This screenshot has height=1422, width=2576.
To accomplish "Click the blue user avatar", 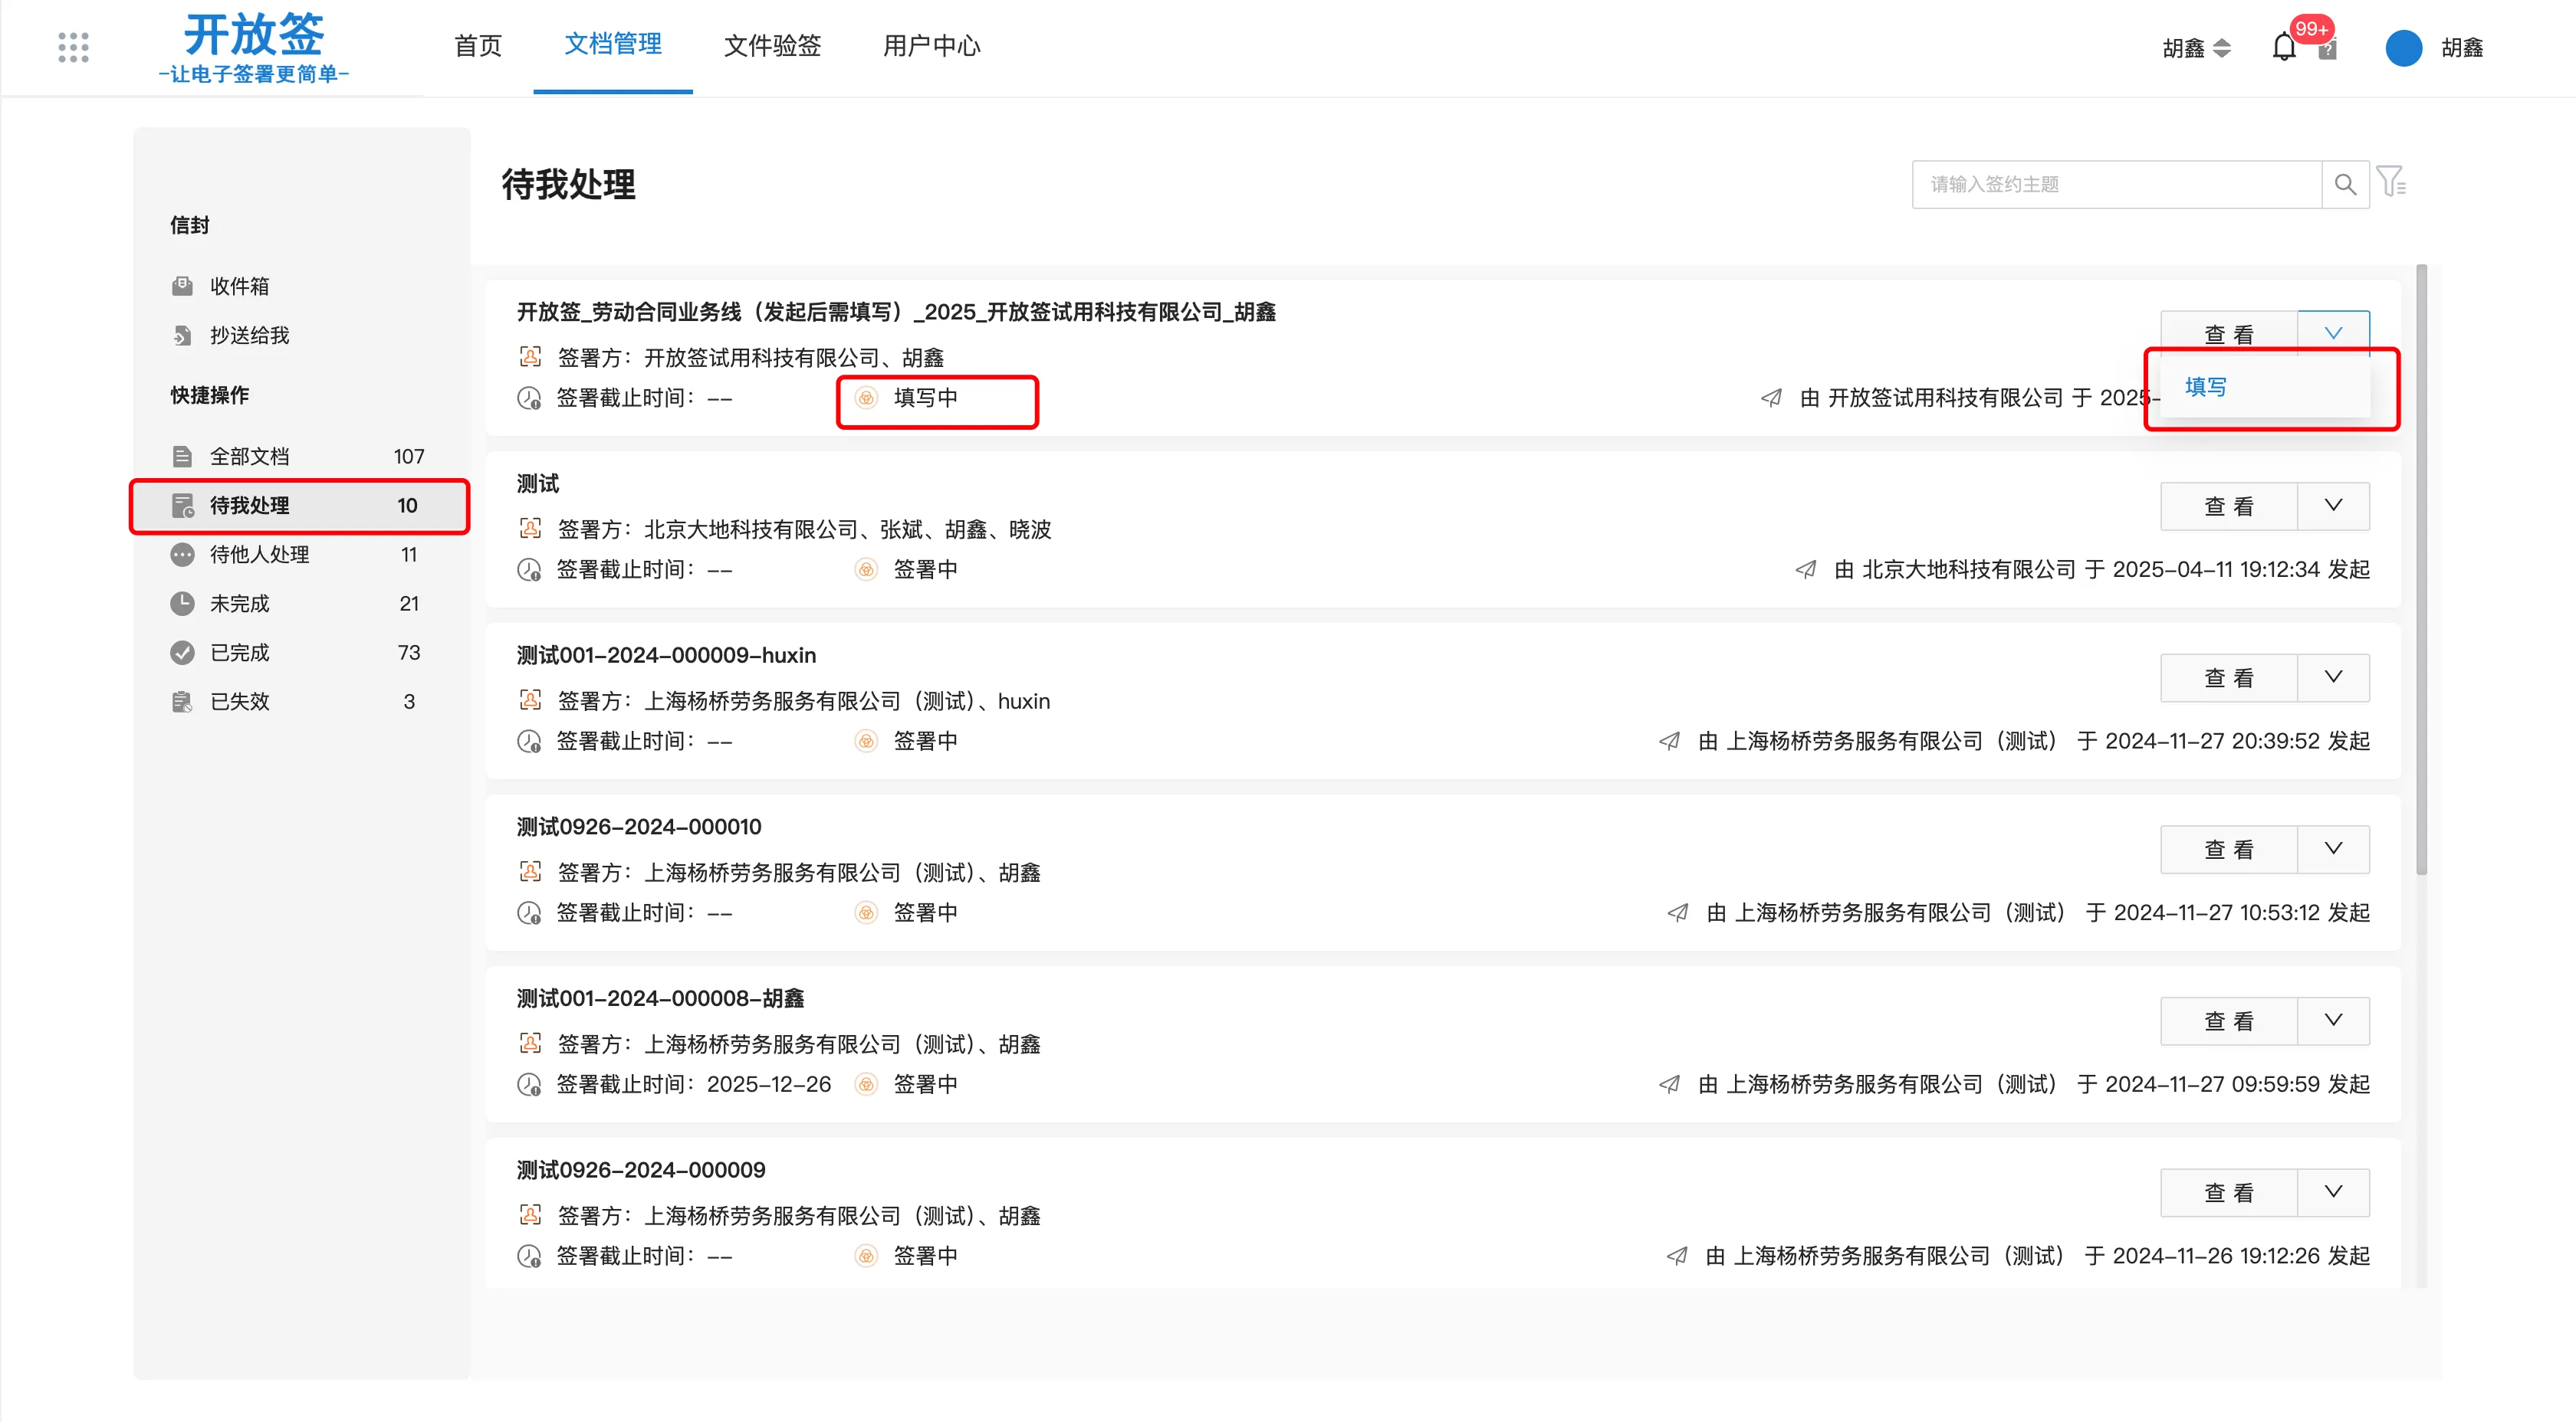I will click(x=2404, y=47).
